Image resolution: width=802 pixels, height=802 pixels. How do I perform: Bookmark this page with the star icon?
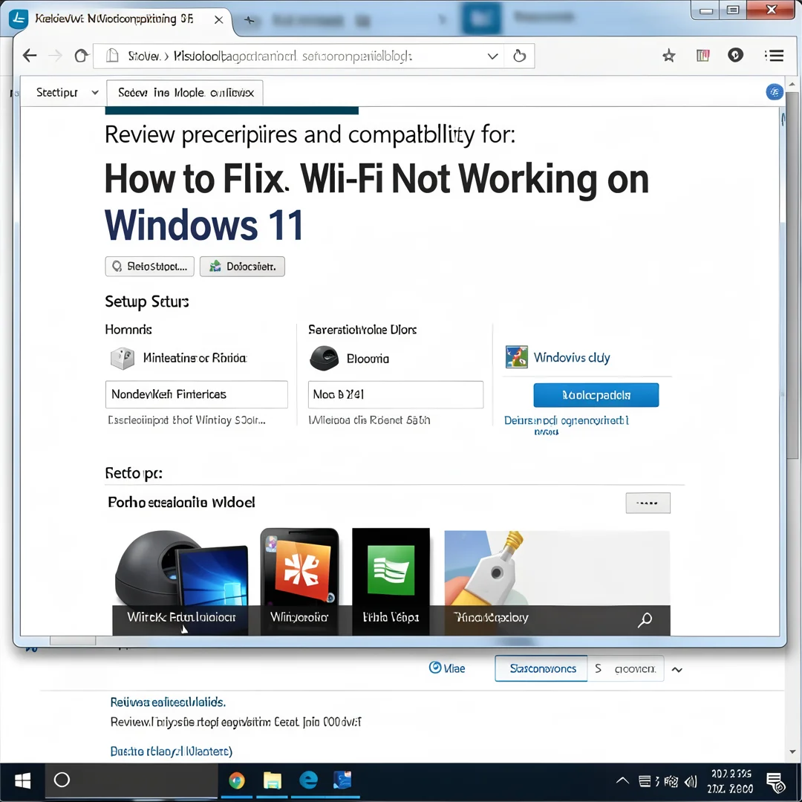(668, 55)
